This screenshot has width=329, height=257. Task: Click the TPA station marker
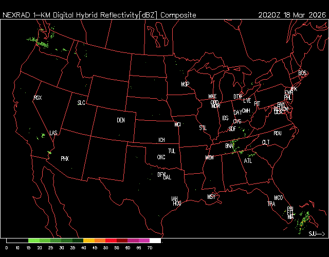point(271,204)
